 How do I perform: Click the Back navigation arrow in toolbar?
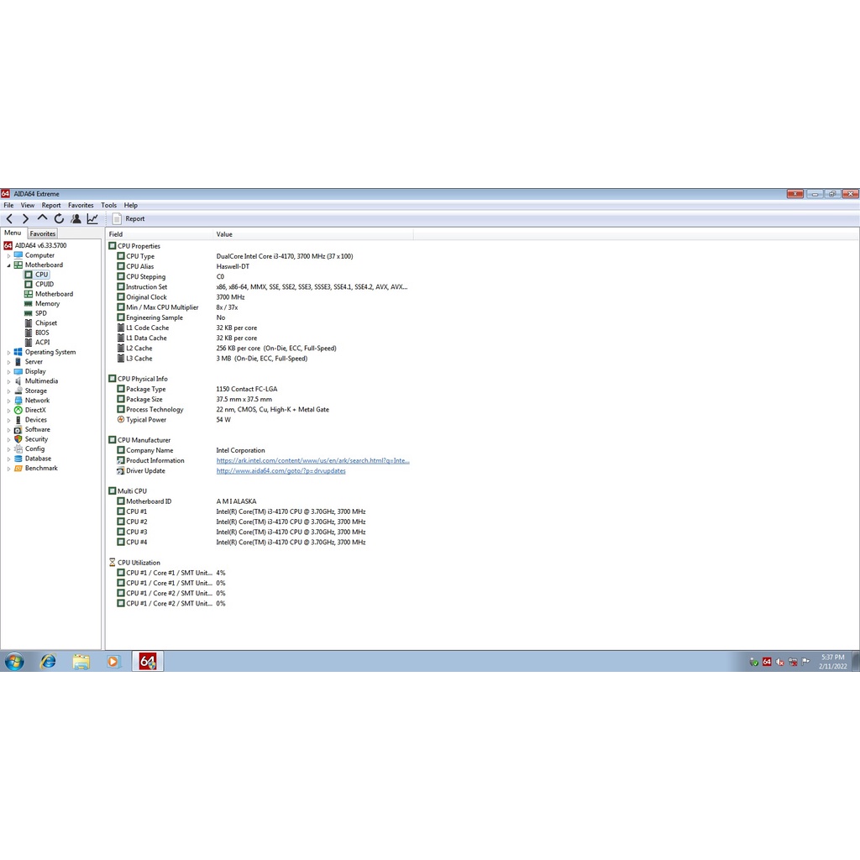9,218
